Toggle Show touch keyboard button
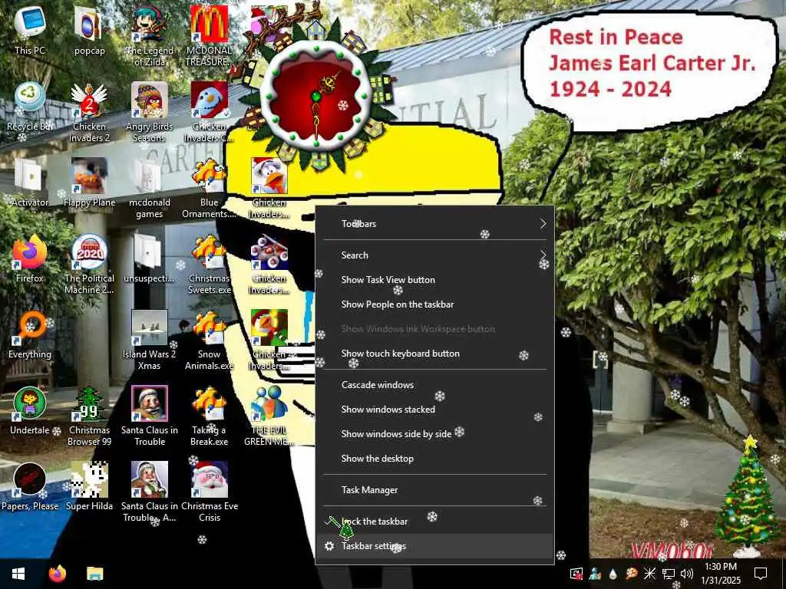 point(434,354)
